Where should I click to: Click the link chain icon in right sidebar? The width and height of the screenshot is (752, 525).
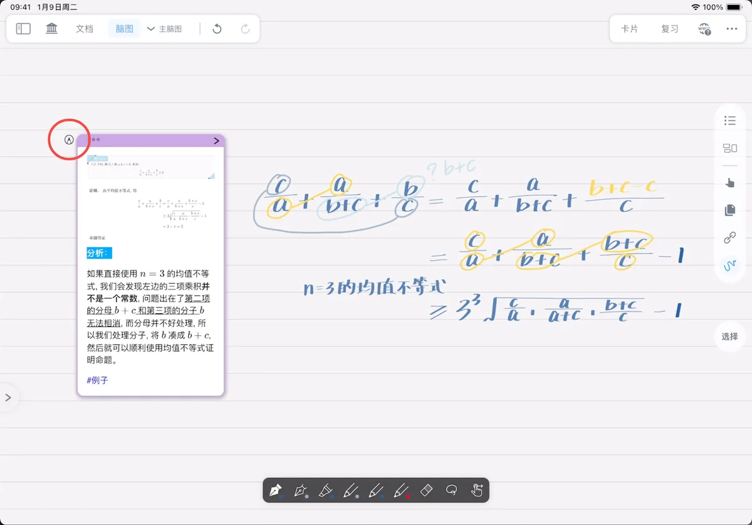tap(729, 238)
